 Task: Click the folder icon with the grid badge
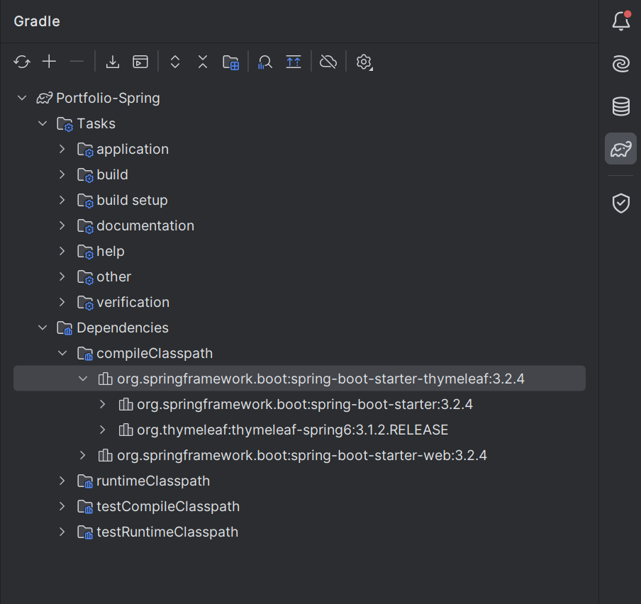230,62
